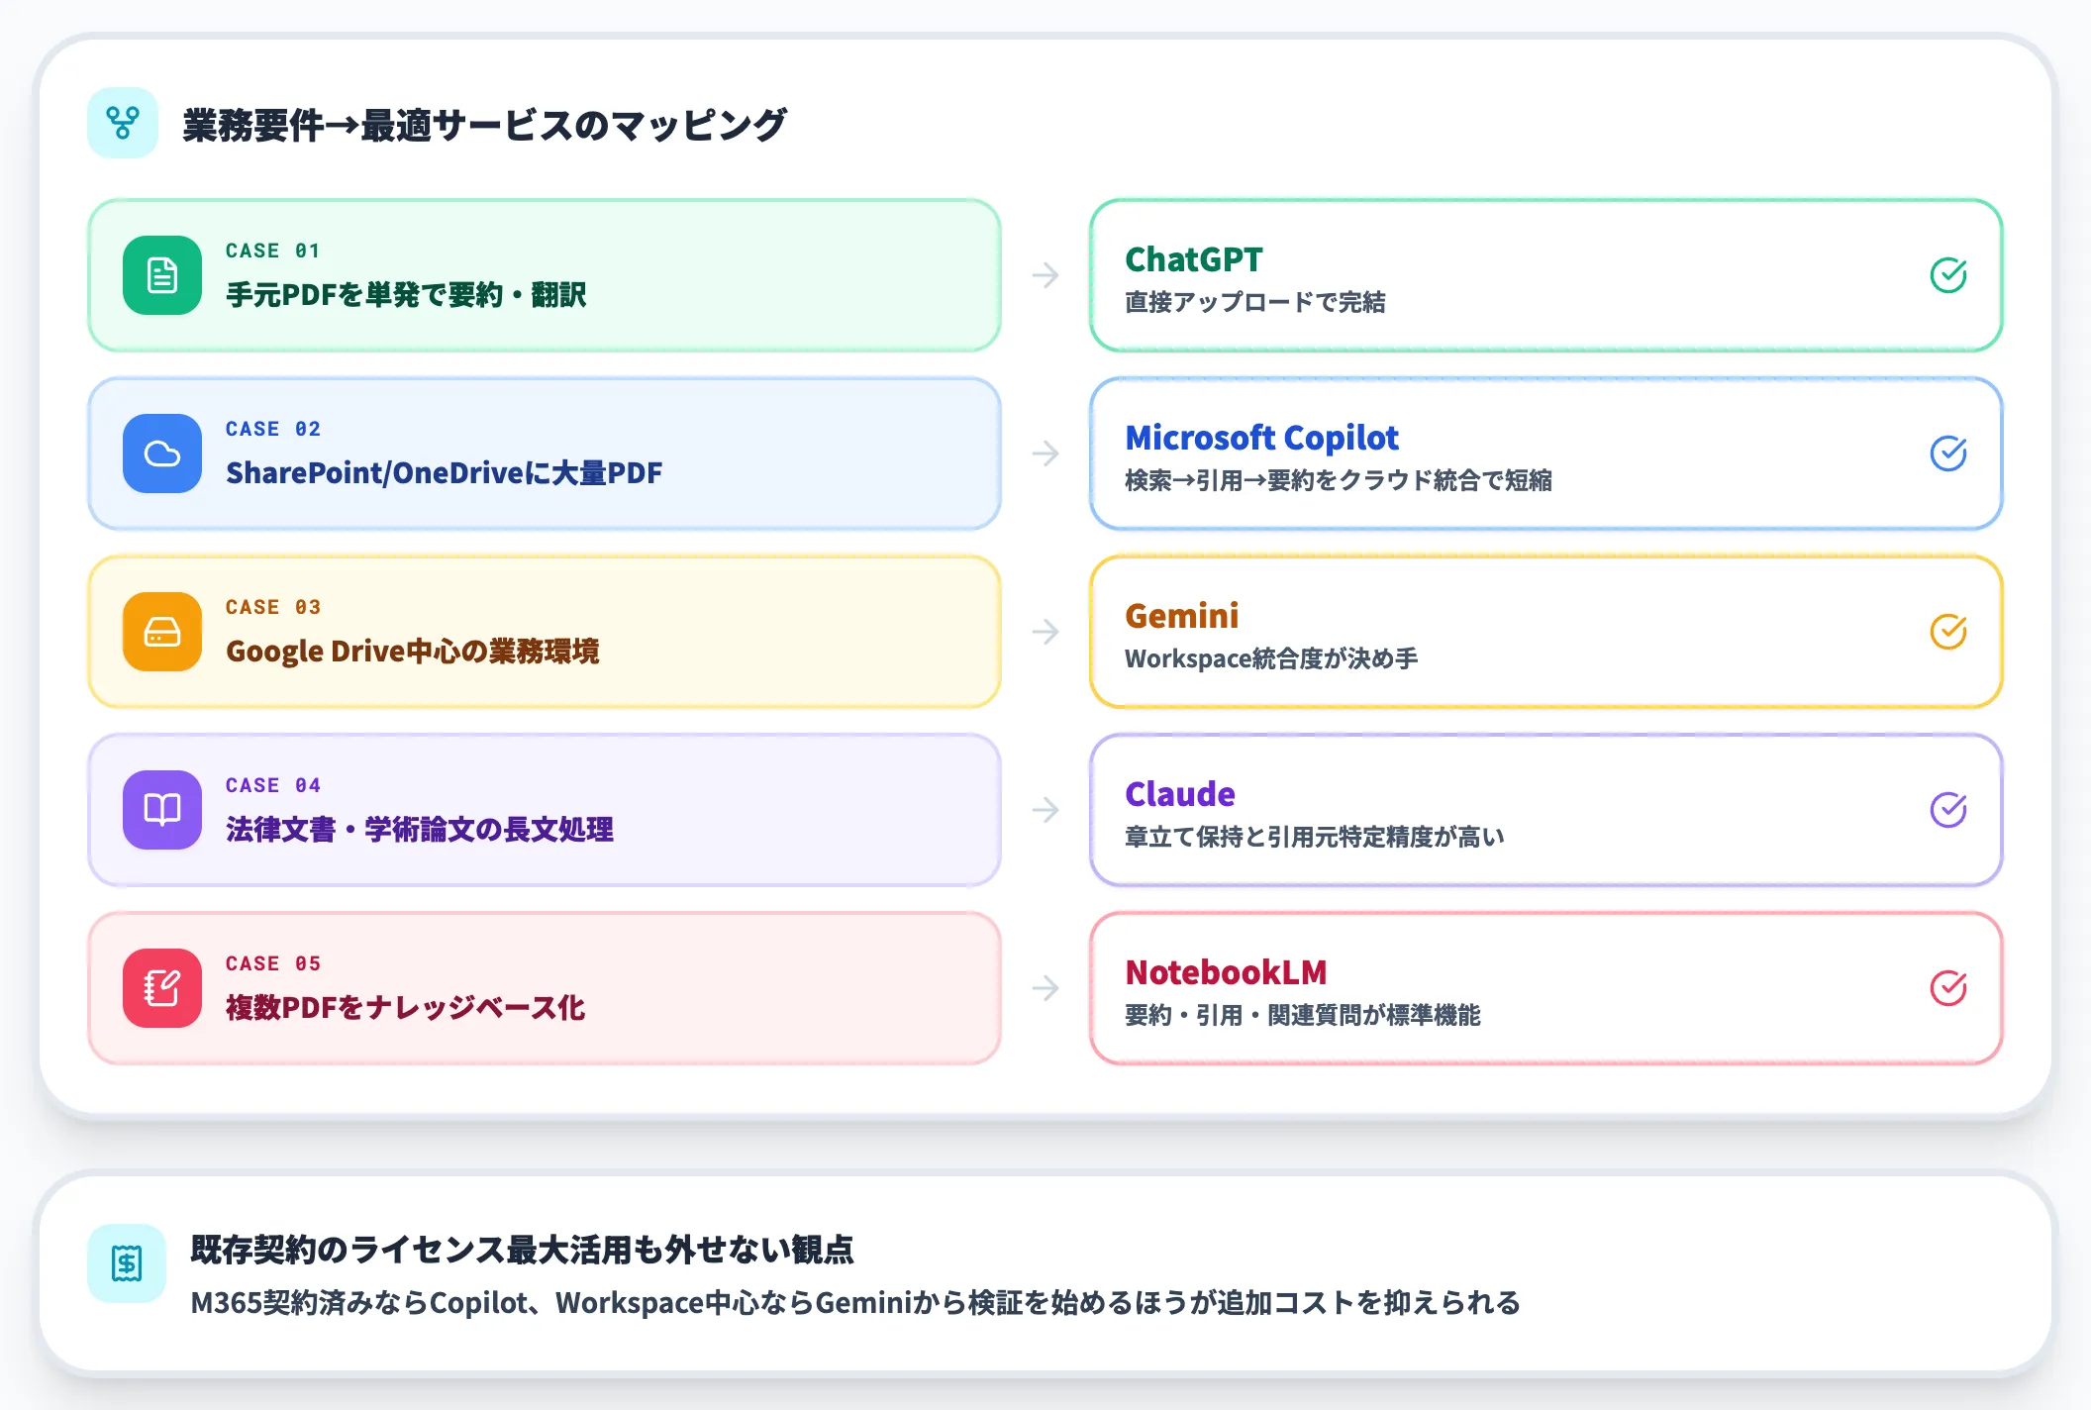2091x1410 pixels.
Task: Click the blue check circle on Microsoft Copilot card
Action: pos(1948,453)
